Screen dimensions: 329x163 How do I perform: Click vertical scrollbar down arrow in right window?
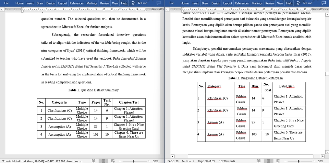coord(327,152)
